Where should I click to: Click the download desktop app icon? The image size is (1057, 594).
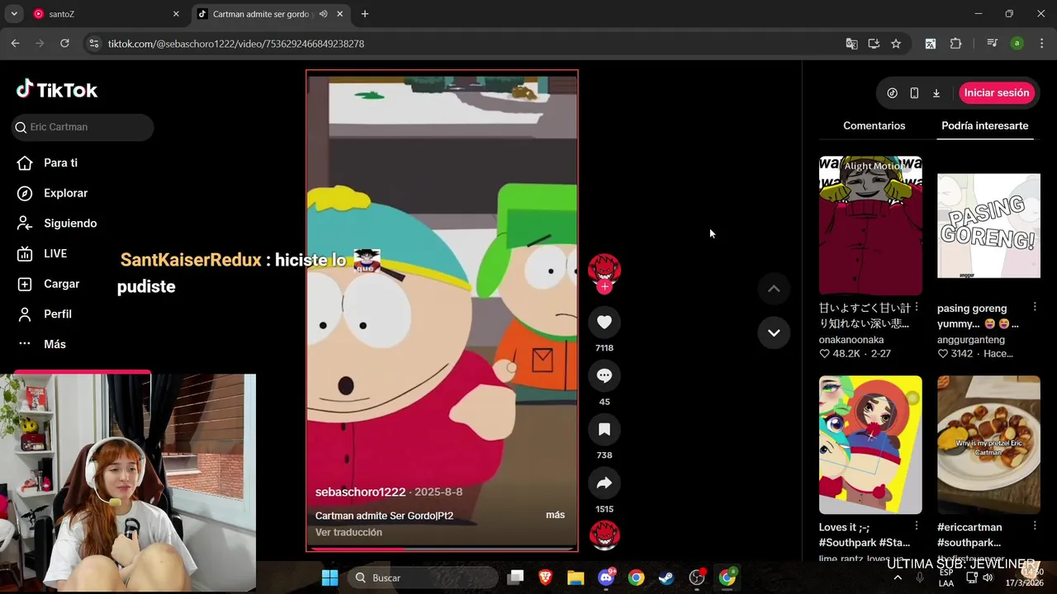coord(936,93)
